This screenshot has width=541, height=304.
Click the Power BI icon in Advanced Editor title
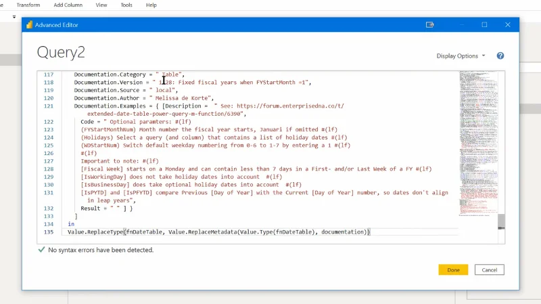coord(29,25)
